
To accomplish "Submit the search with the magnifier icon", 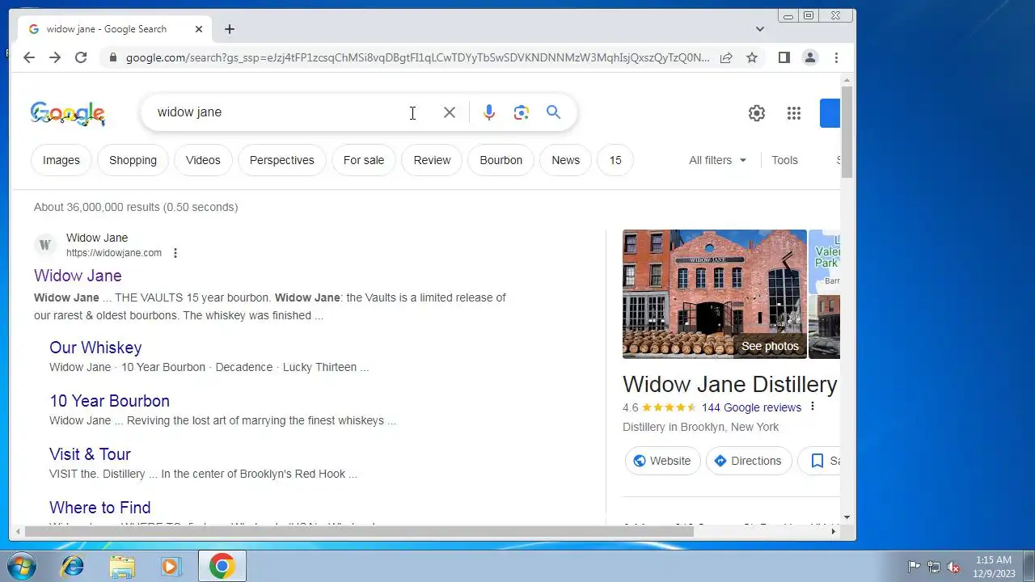I will (553, 112).
